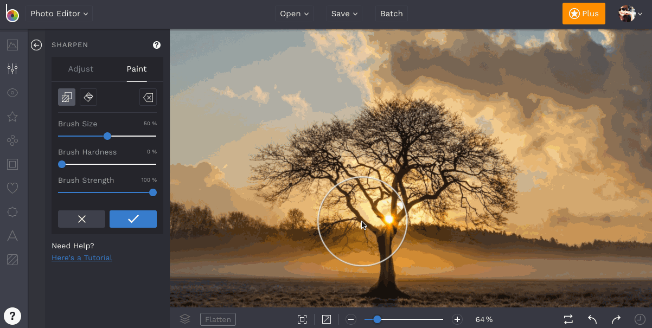The image size is (652, 328).
Task: Redo the last action
Action: click(x=616, y=319)
